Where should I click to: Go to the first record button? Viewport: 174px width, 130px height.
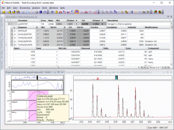(142, 68)
